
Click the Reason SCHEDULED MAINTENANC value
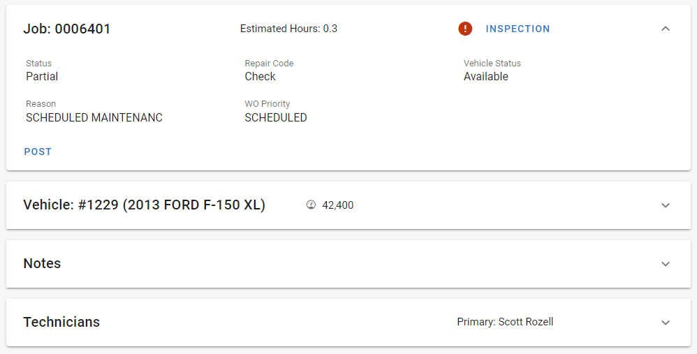coord(94,118)
